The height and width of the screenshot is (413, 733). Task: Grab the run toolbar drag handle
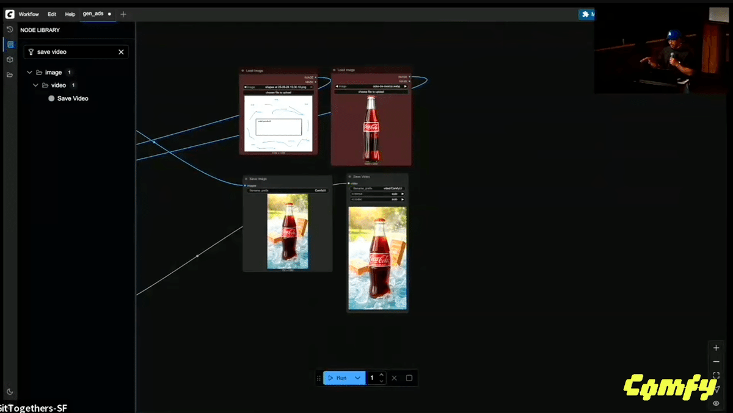[x=319, y=378]
